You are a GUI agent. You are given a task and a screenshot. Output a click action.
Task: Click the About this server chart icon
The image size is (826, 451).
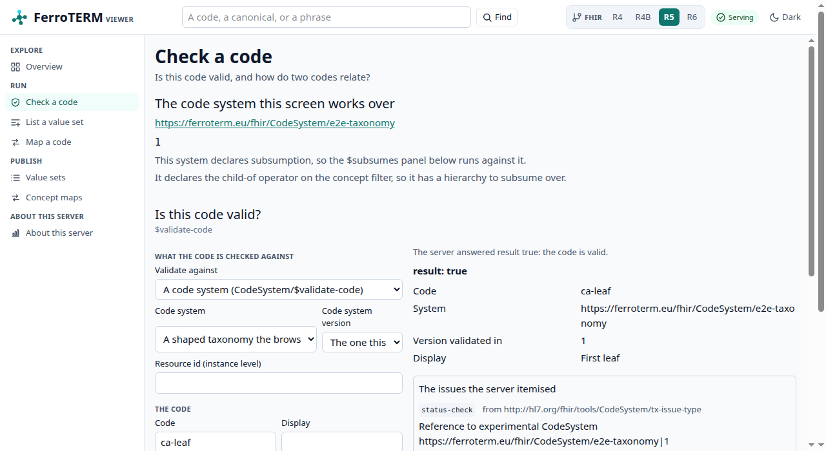(x=15, y=233)
